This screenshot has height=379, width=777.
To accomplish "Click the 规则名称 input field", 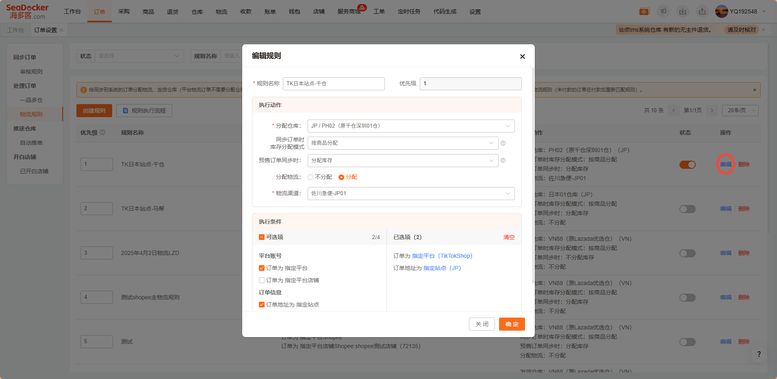I will pos(334,84).
